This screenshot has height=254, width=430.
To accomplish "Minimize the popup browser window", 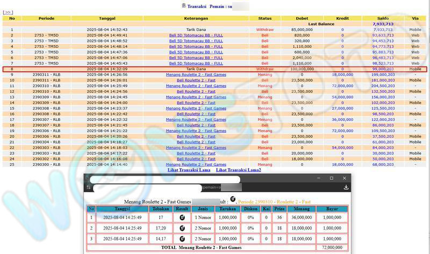I will (x=318, y=178).
